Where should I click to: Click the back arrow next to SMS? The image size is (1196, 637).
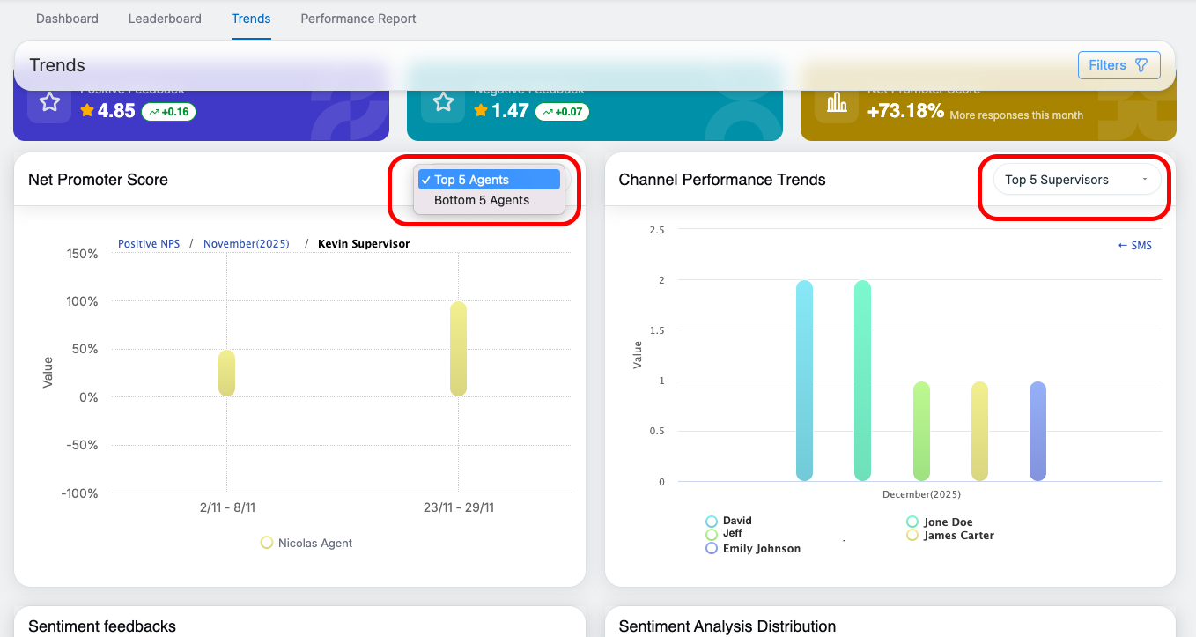point(1123,246)
